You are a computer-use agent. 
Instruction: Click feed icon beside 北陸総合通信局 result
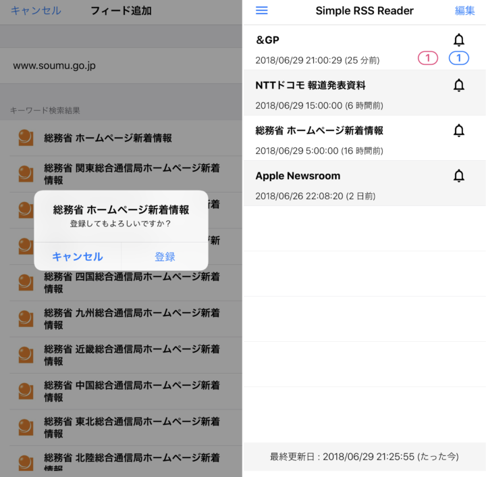click(26, 463)
